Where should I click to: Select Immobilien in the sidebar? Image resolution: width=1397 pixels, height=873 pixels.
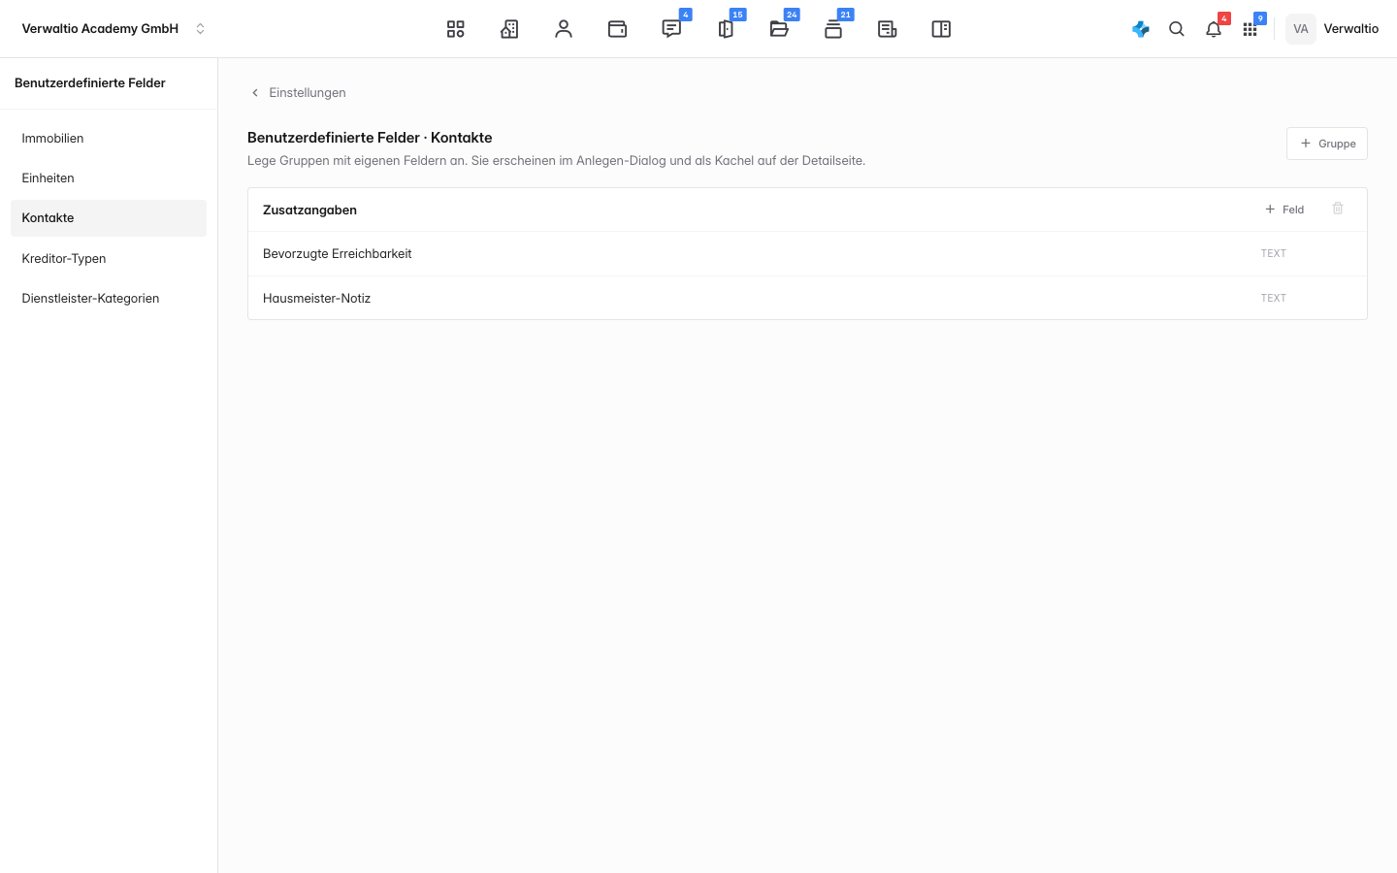pyautogui.click(x=109, y=138)
